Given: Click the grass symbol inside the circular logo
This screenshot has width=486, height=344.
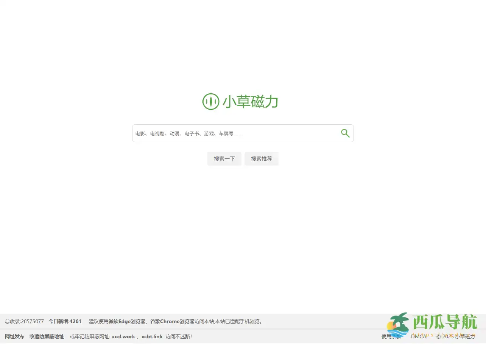Looking at the screenshot, I should (211, 101).
